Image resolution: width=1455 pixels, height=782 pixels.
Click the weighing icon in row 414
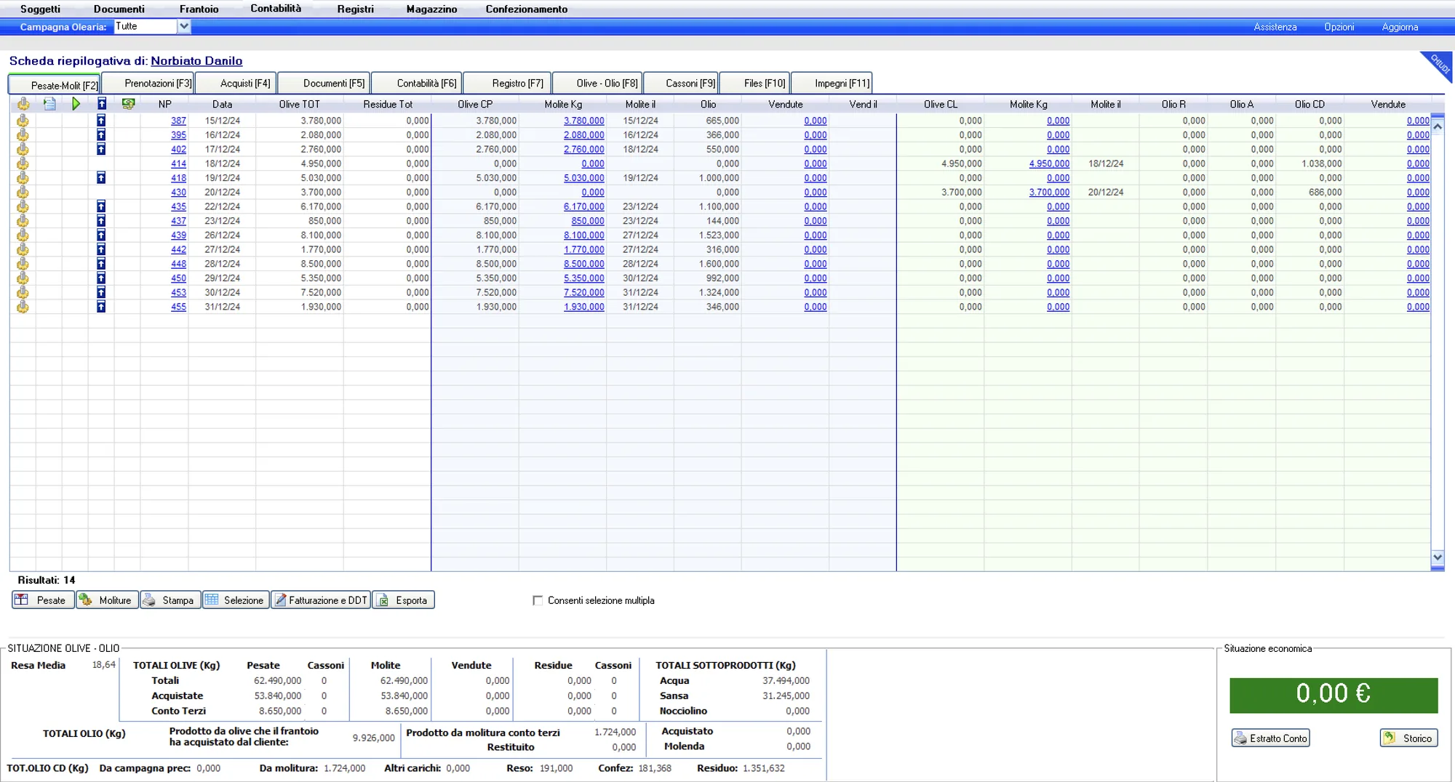(x=23, y=164)
